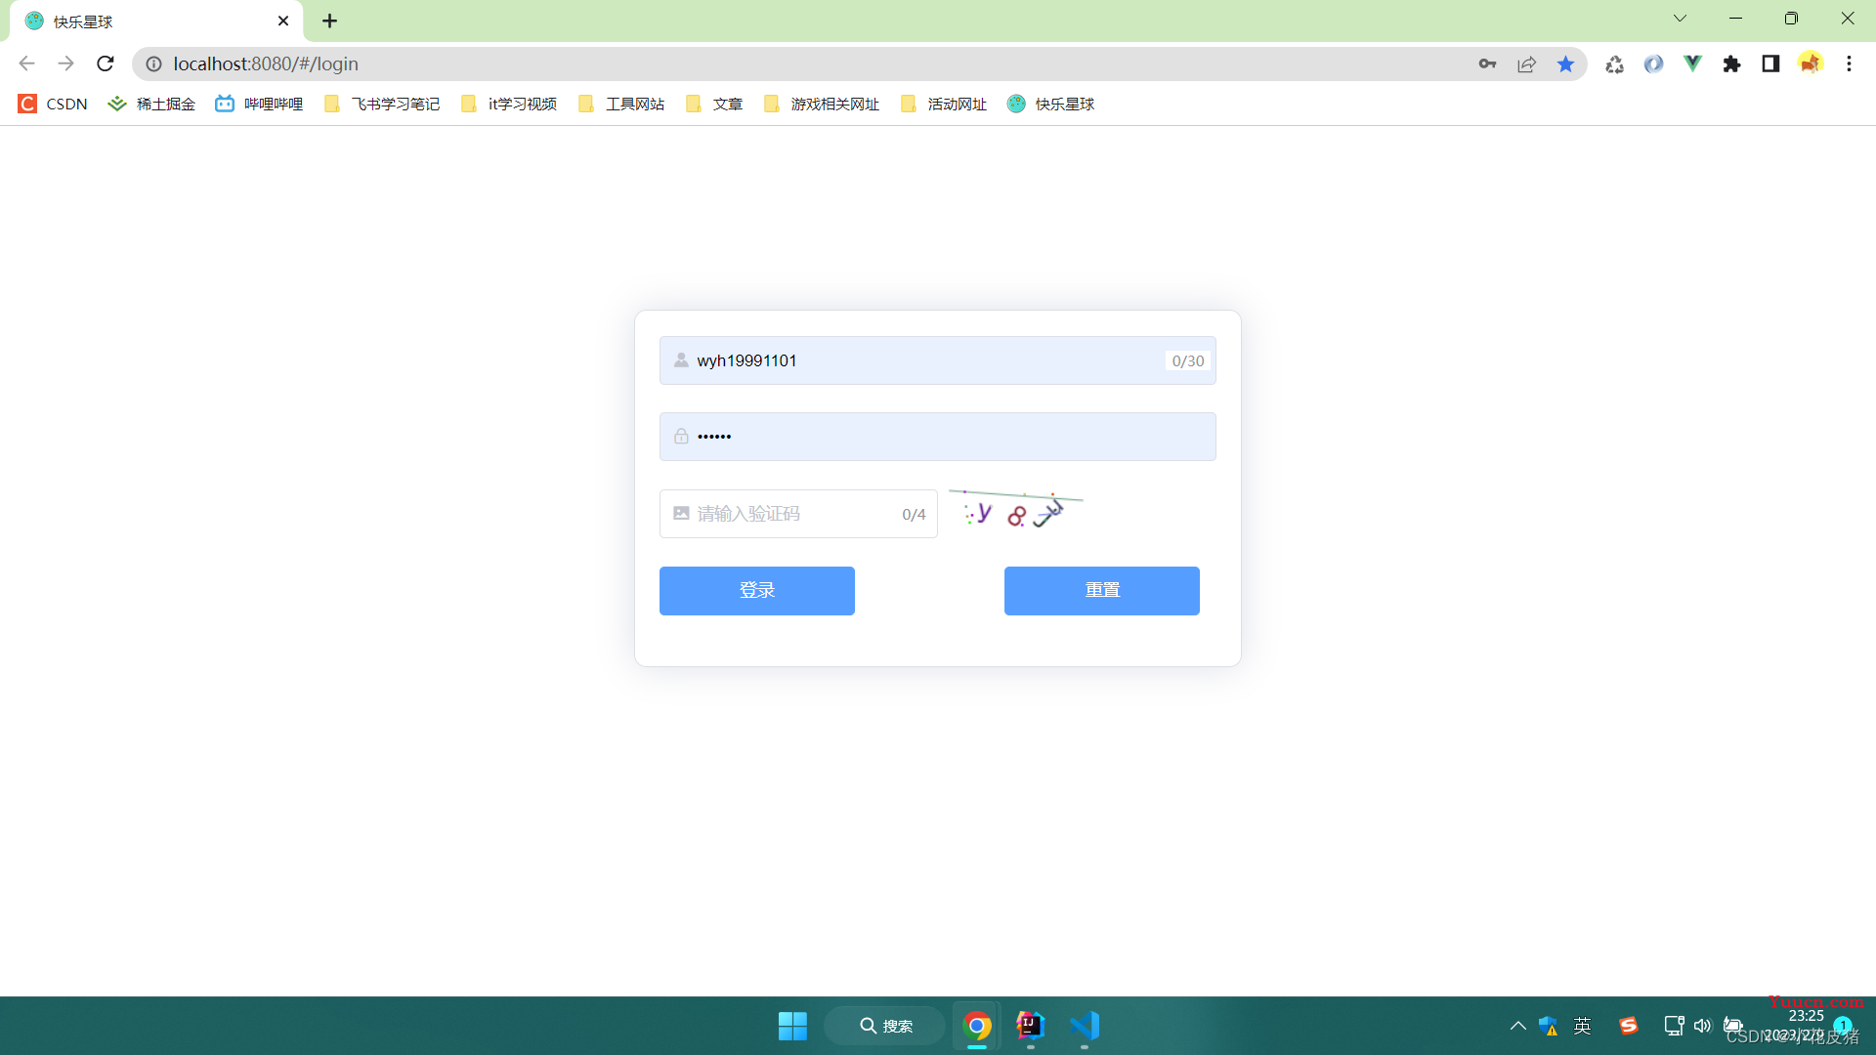Reload the login page

106,63
